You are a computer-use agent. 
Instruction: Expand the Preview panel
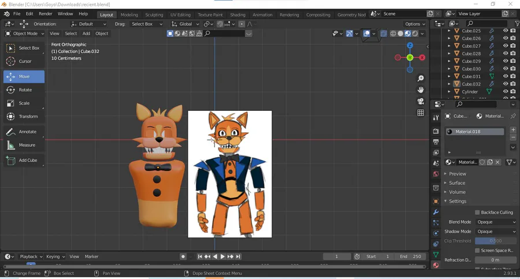click(x=457, y=174)
